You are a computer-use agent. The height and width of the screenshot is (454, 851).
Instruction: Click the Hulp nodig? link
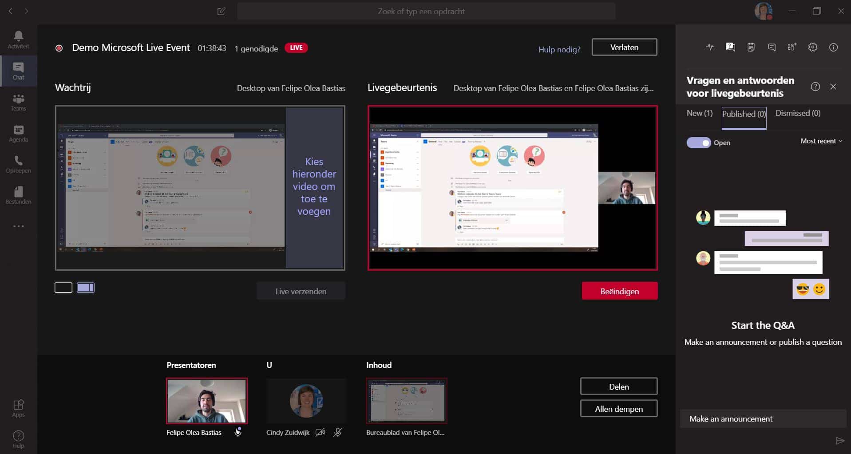click(559, 49)
